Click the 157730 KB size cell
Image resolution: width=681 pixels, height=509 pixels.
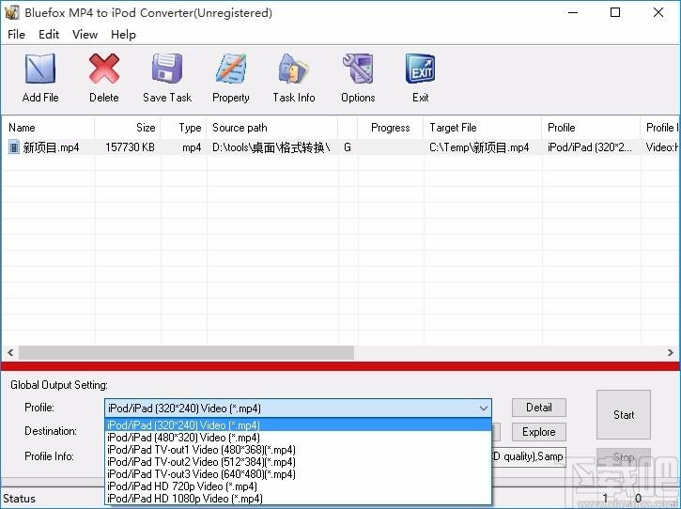pyautogui.click(x=130, y=147)
